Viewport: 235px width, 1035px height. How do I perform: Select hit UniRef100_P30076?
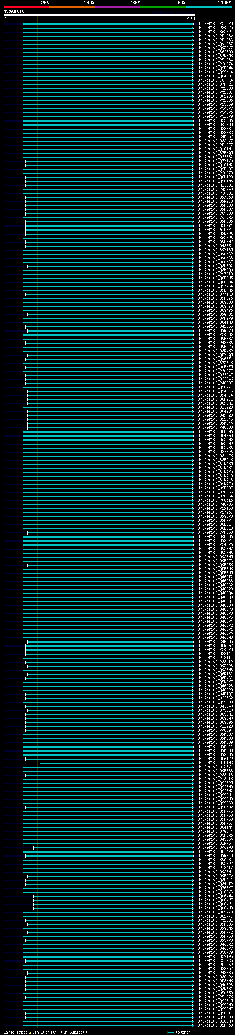pyautogui.click(x=215, y=112)
